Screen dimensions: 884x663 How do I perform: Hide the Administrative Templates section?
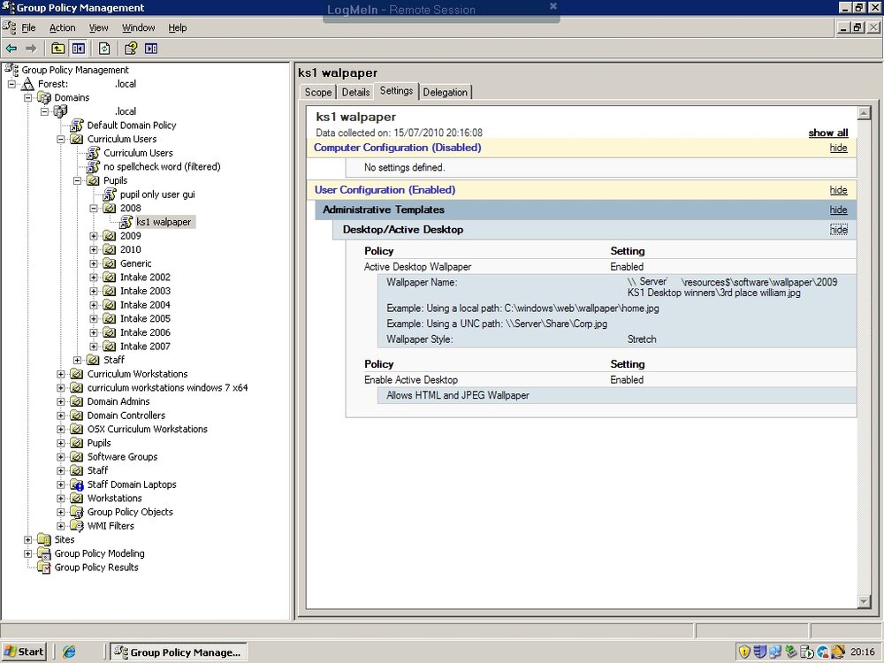(838, 210)
